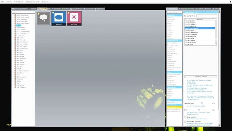Image resolution: width=232 pixels, height=131 pixels.
Task: Open the NPC top menu
Action: [x=3, y=2]
